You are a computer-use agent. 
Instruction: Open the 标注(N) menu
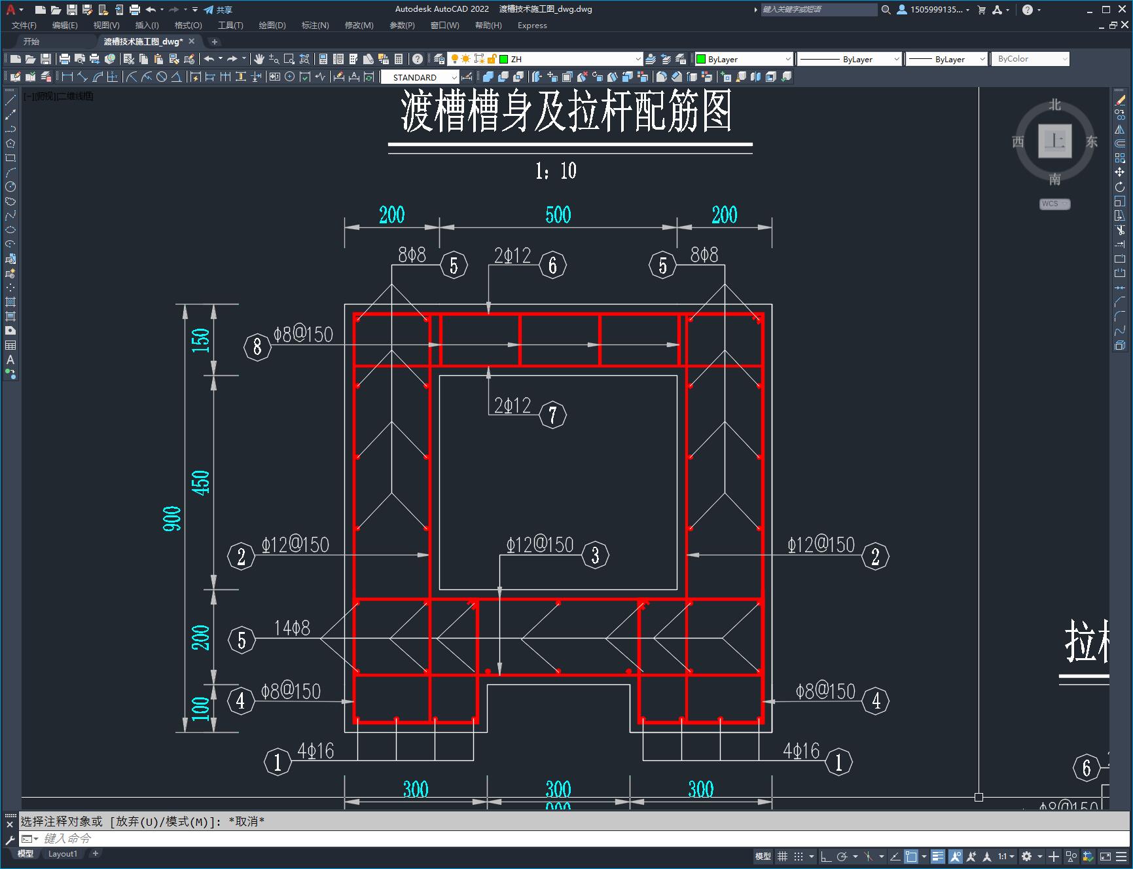(x=315, y=26)
